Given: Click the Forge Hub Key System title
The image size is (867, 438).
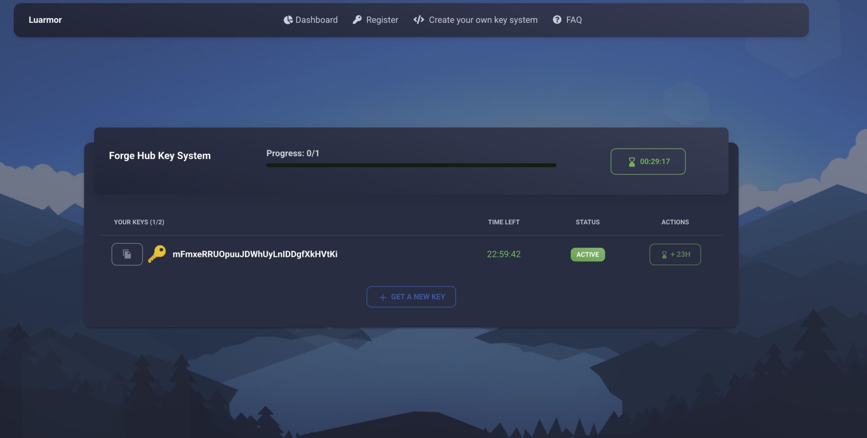Looking at the screenshot, I should (160, 156).
